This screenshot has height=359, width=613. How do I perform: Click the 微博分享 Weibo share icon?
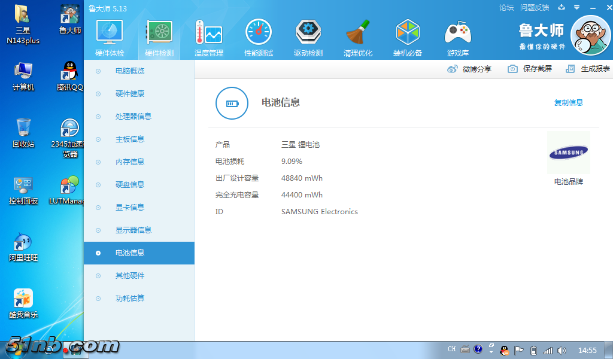pyautogui.click(x=453, y=69)
